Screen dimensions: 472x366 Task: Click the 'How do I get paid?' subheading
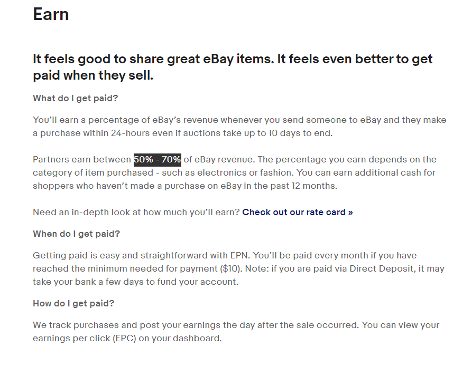click(73, 303)
